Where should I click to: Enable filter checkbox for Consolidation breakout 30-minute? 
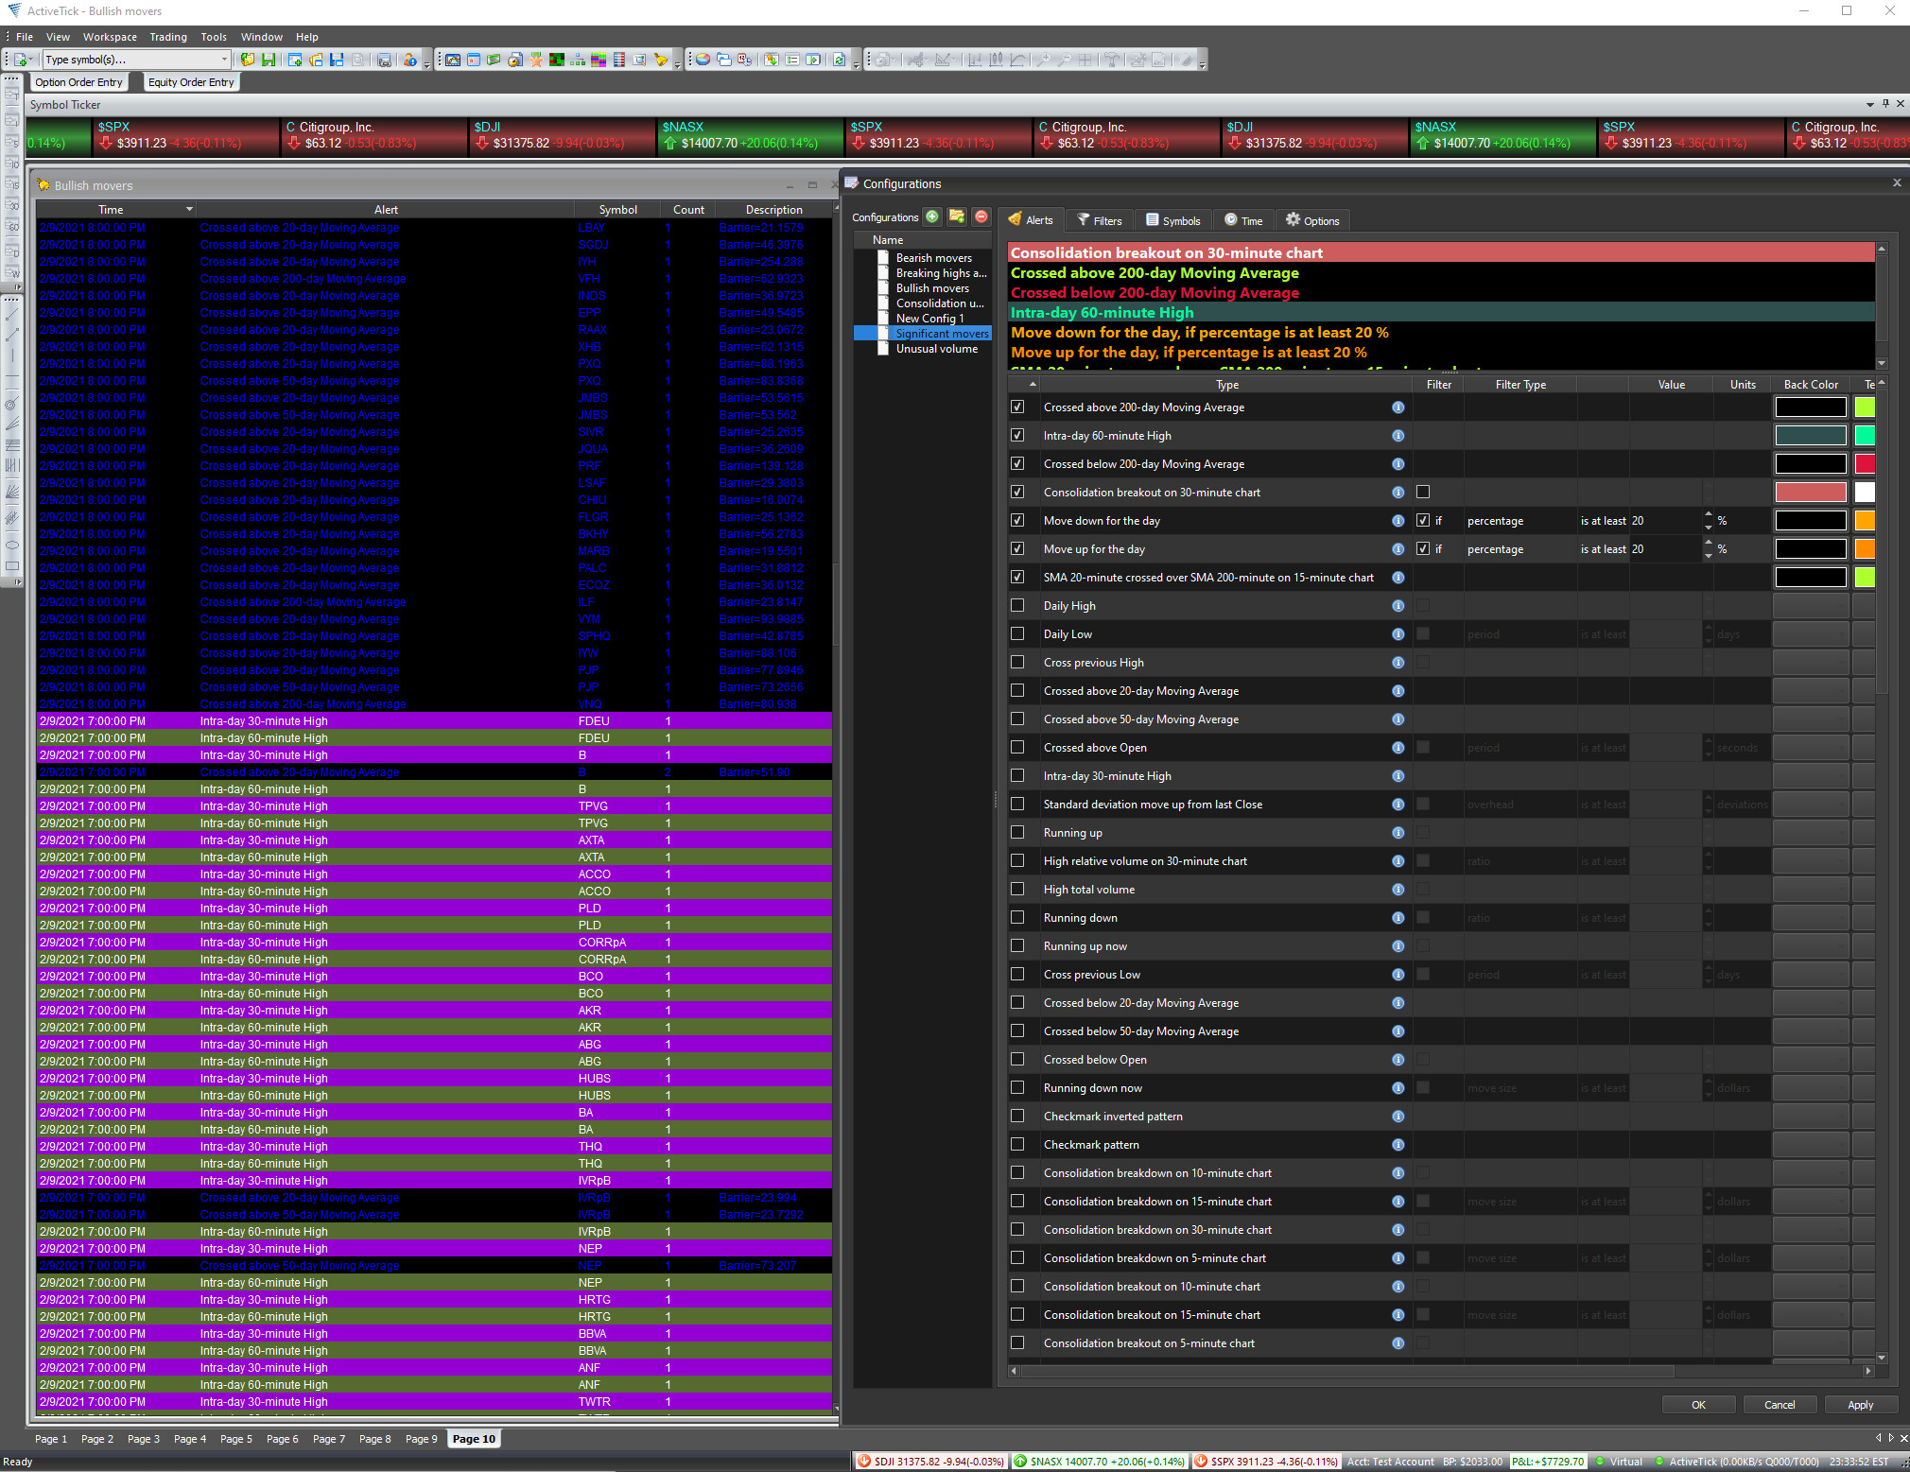(x=1423, y=492)
